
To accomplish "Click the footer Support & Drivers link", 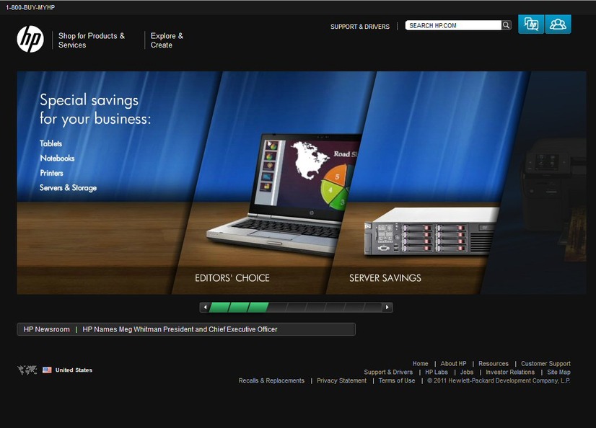I will click(388, 373).
